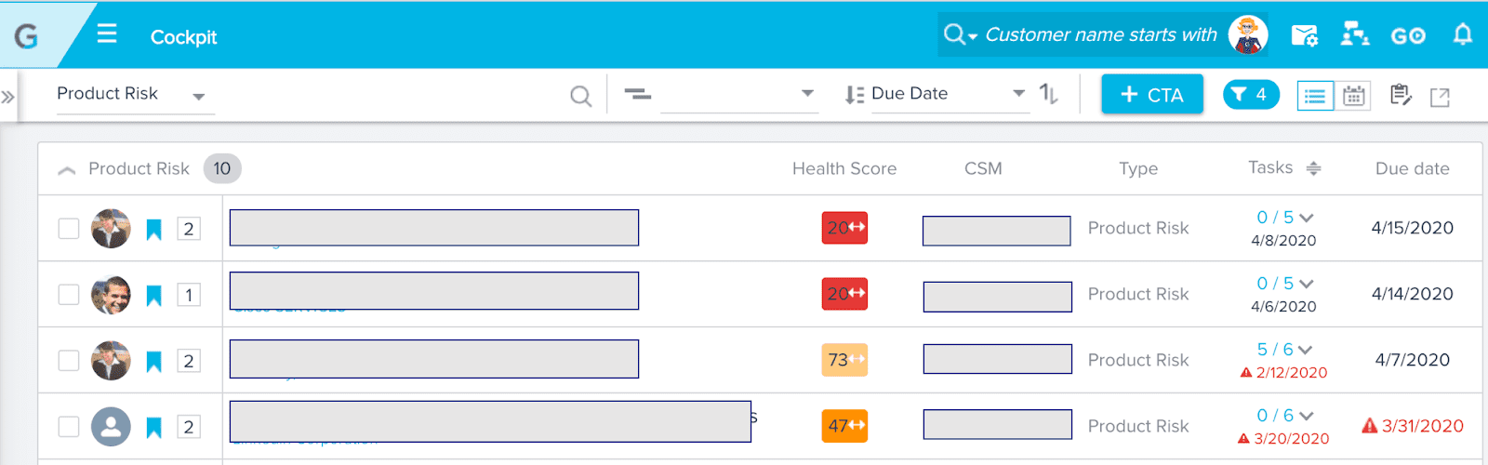Switch to calendar view
Viewport: 1488px width, 465px height.
[1354, 95]
